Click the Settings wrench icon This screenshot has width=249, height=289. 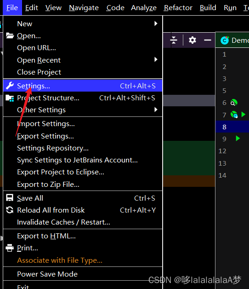(x=10, y=86)
